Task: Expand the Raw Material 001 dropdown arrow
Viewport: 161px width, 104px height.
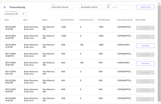Action: (x=24, y=14)
